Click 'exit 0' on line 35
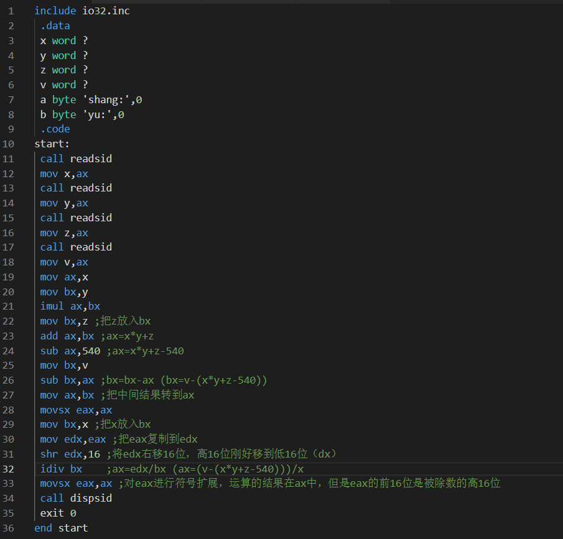Viewport: 563px width, 539px height. point(58,514)
